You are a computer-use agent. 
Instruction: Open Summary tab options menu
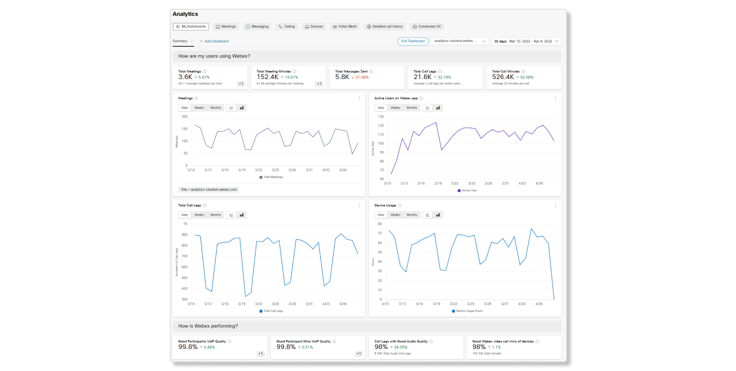(192, 41)
